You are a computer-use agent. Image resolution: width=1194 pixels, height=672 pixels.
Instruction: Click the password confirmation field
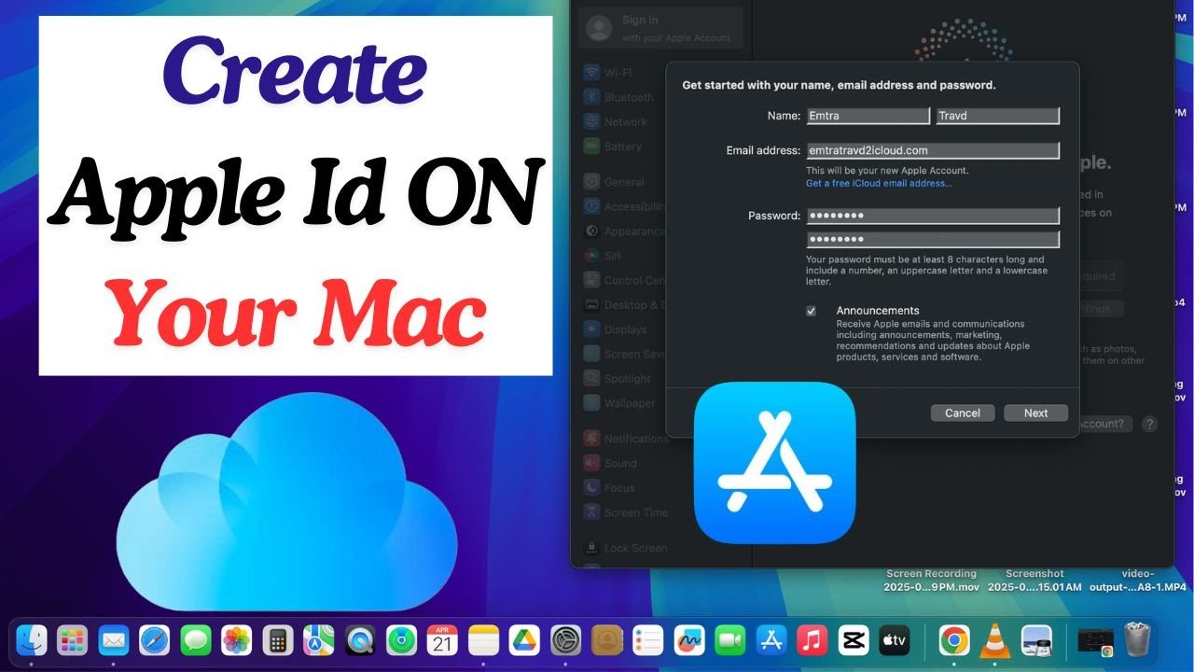(x=933, y=239)
